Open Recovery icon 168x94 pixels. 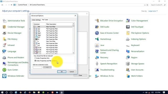[97, 57]
